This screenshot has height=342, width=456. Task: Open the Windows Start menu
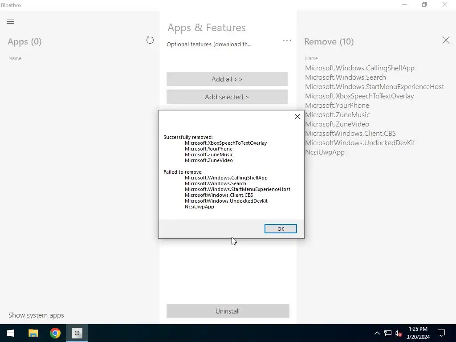pyautogui.click(x=11, y=333)
